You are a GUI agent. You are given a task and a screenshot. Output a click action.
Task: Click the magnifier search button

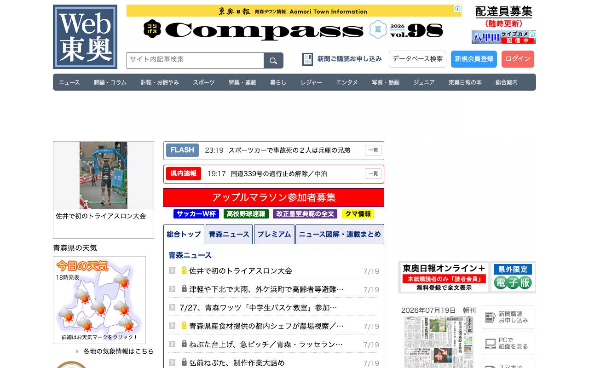pyautogui.click(x=273, y=61)
